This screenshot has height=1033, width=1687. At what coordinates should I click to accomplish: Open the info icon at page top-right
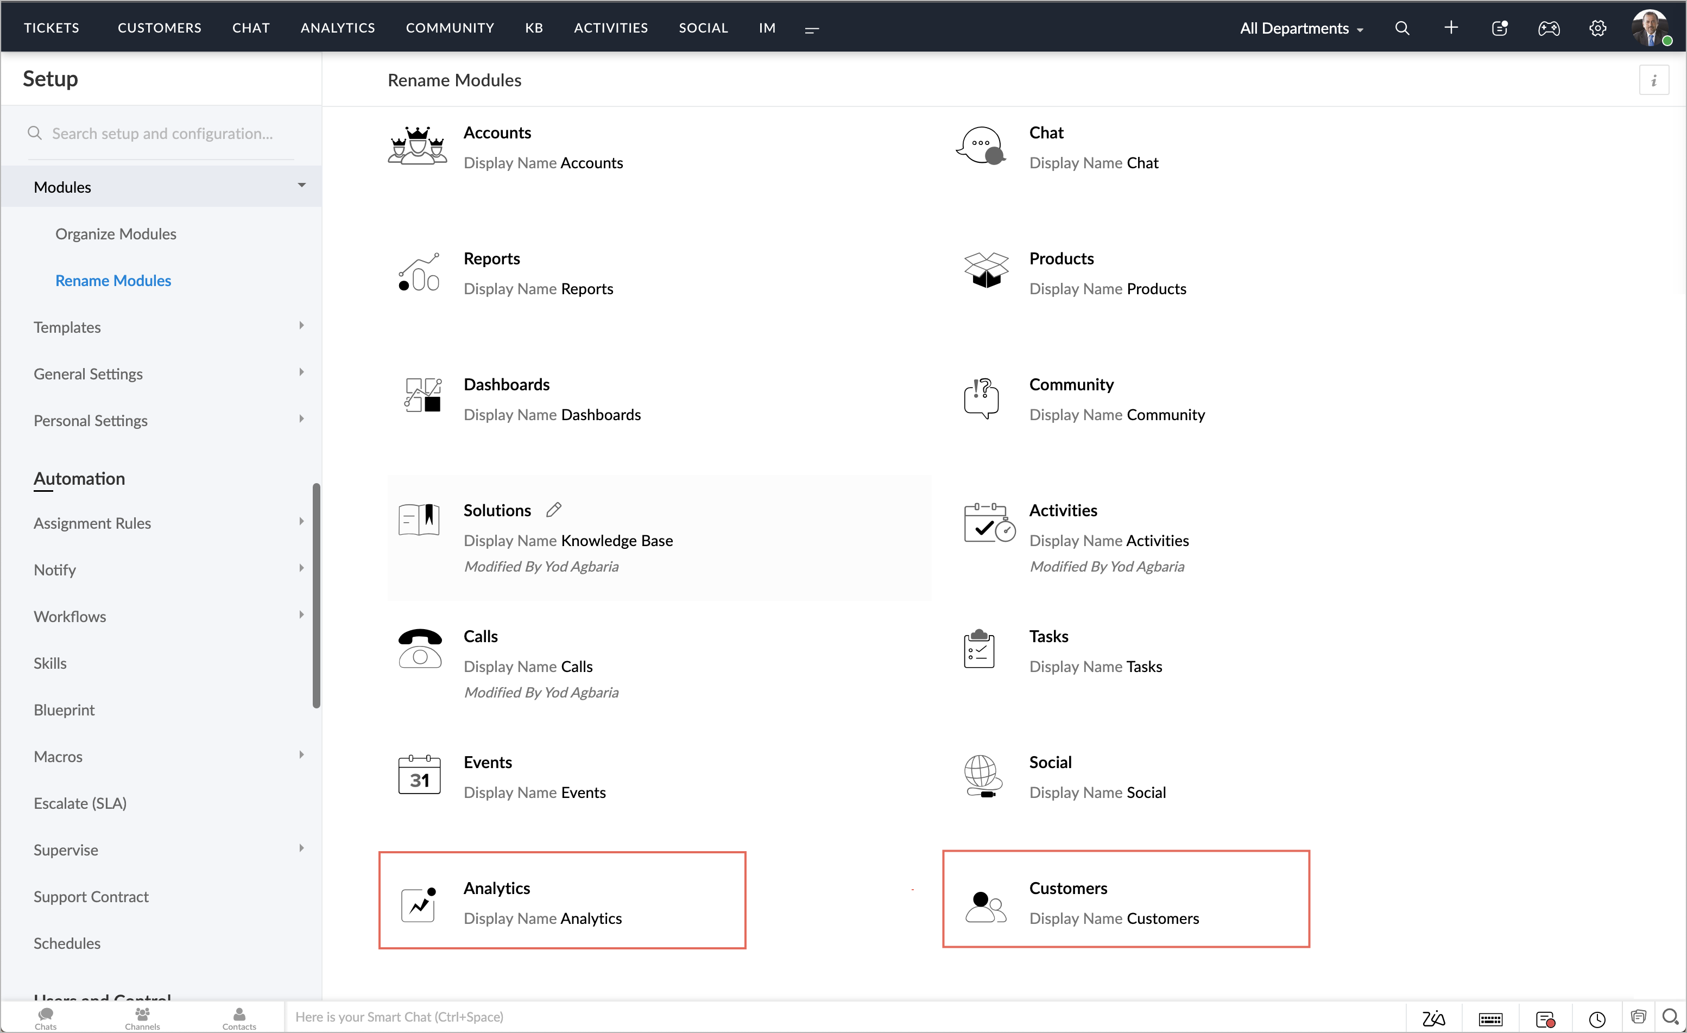[x=1653, y=81]
